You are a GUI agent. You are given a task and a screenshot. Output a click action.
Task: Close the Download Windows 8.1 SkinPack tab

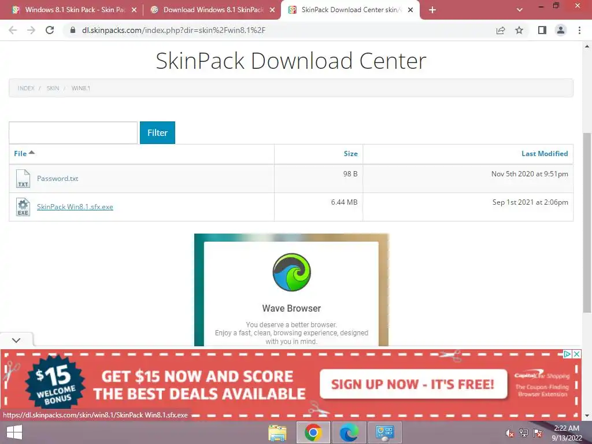pos(272,10)
